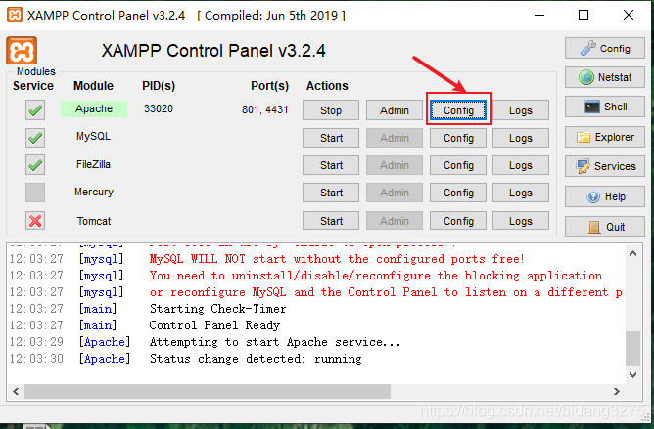View Mercury Logs
This screenshot has height=429, width=654.
tap(521, 193)
